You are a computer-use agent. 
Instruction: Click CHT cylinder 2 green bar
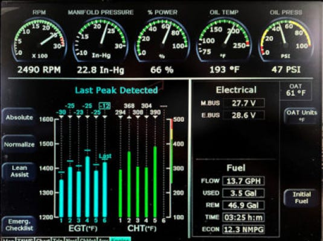[129, 184]
